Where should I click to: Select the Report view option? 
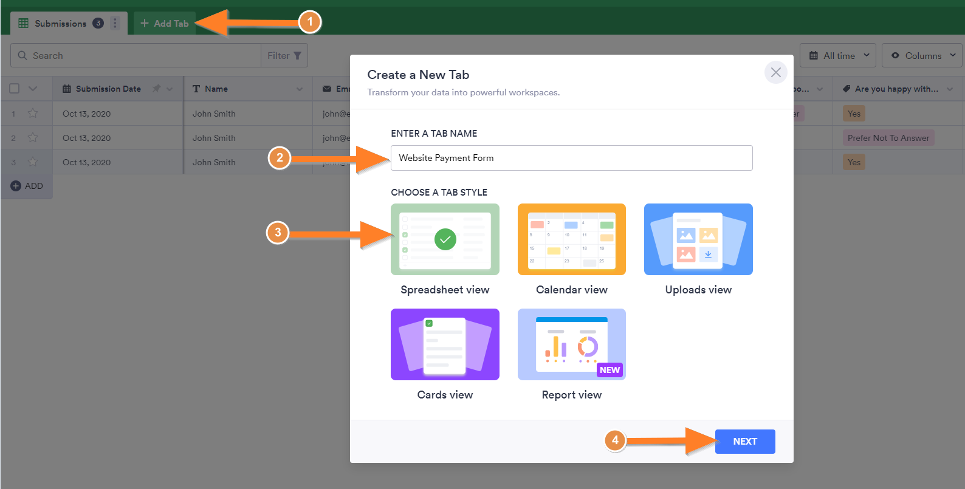click(571, 344)
